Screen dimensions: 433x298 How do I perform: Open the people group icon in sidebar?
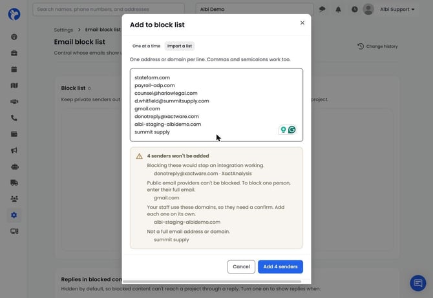tap(14, 199)
